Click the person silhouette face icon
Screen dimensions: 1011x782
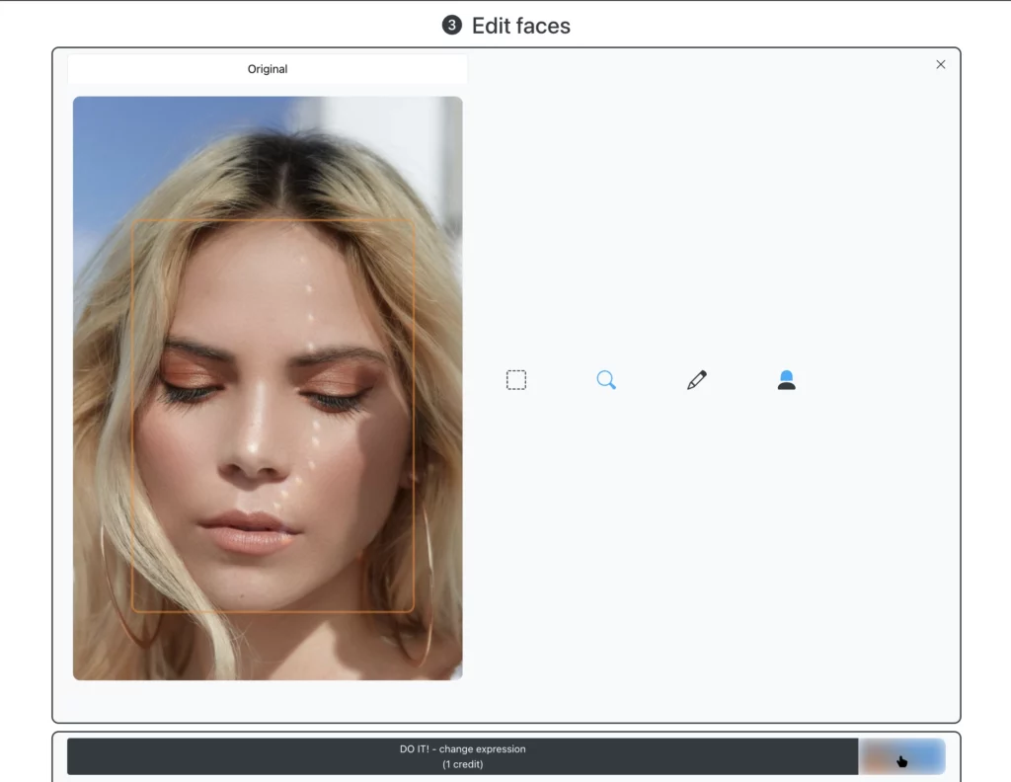point(786,380)
